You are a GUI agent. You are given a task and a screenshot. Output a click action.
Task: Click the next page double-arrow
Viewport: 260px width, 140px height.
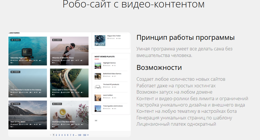point(88,135)
